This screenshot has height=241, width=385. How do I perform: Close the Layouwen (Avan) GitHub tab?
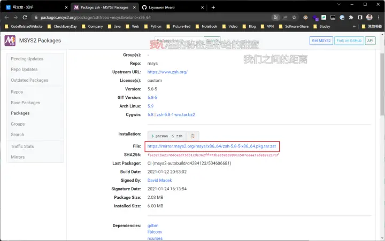(x=202, y=7)
